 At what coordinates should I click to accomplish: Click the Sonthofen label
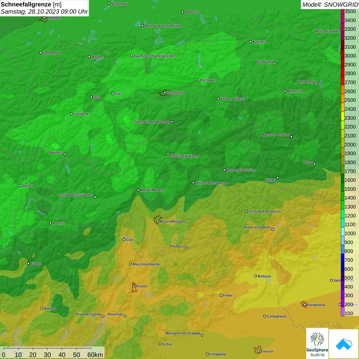[x=52, y=53]
